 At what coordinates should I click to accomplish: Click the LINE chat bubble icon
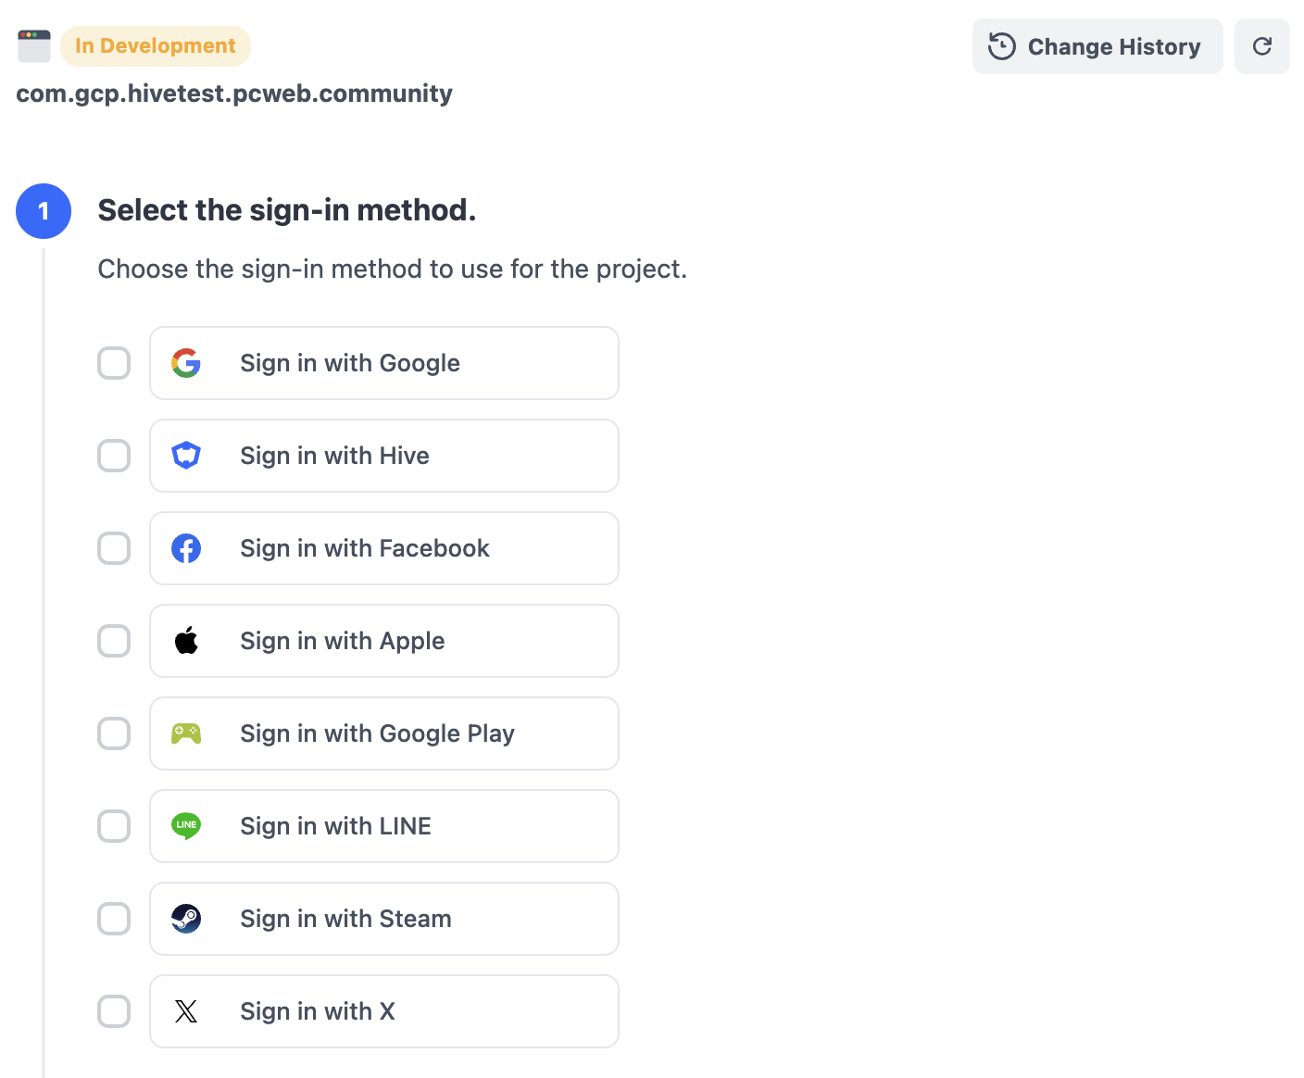pos(186,825)
